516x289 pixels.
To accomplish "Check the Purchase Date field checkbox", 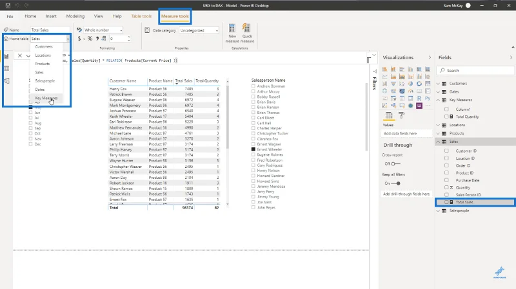I will tap(446, 180).
